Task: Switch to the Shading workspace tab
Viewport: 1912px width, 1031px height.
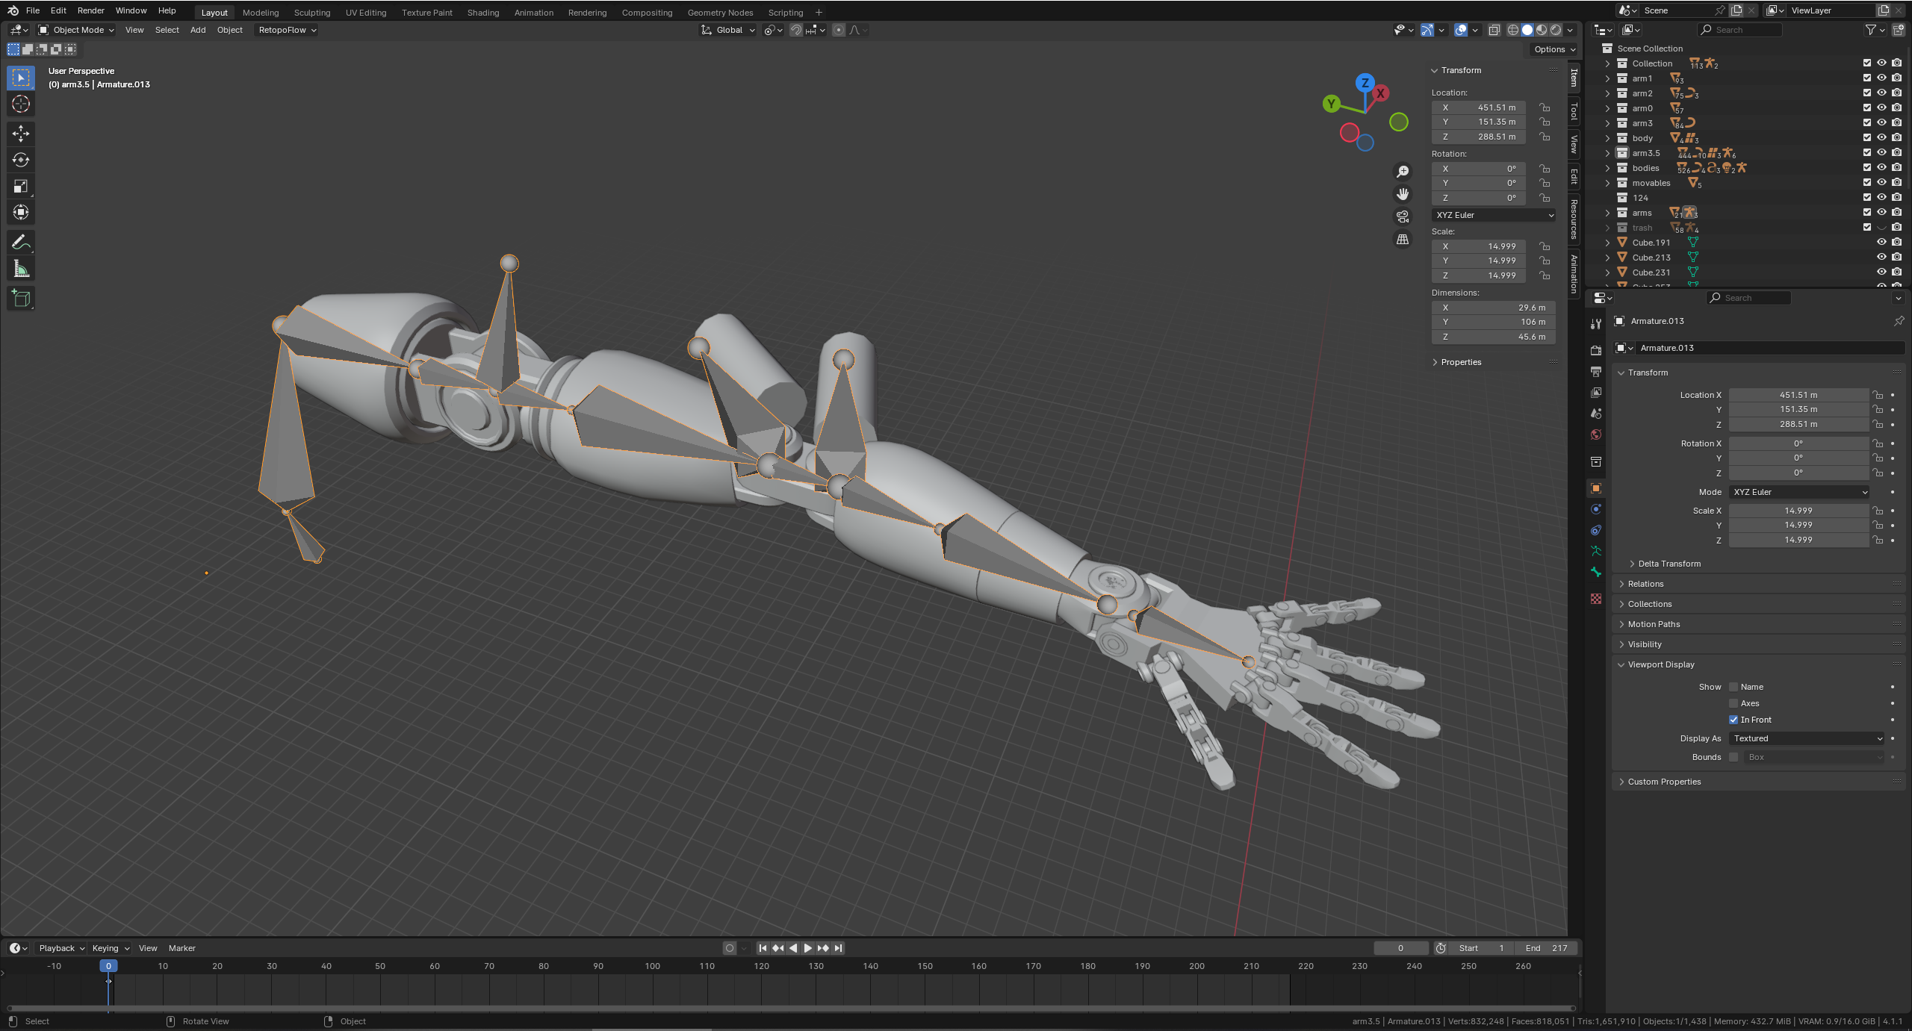Action: (x=483, y=13)
